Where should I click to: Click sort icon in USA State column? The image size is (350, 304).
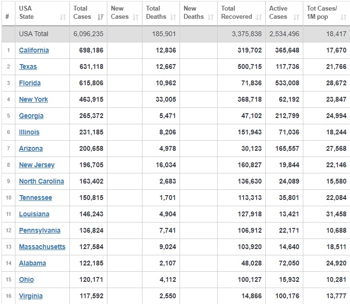[x=63, y=17]
